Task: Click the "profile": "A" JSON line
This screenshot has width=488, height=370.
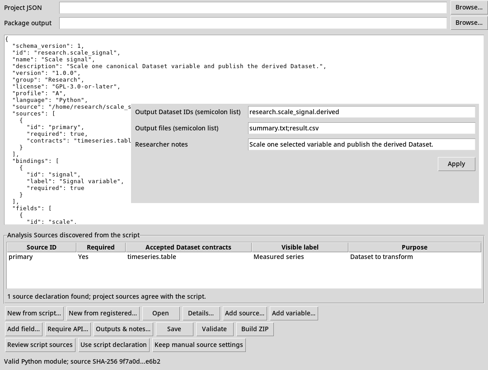Action: click(39, 93)
